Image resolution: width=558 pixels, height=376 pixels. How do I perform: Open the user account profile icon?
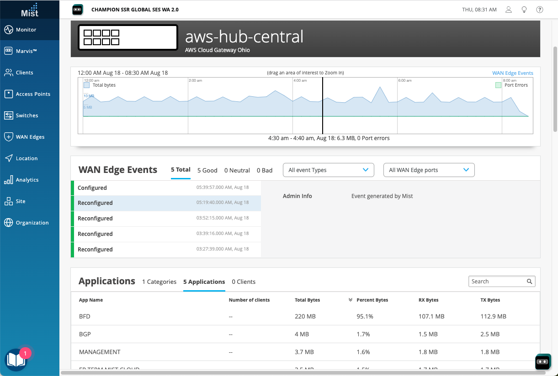[509, 10]
